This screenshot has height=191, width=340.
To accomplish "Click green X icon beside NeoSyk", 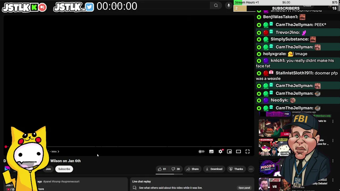I will click(x=259, y=101).
